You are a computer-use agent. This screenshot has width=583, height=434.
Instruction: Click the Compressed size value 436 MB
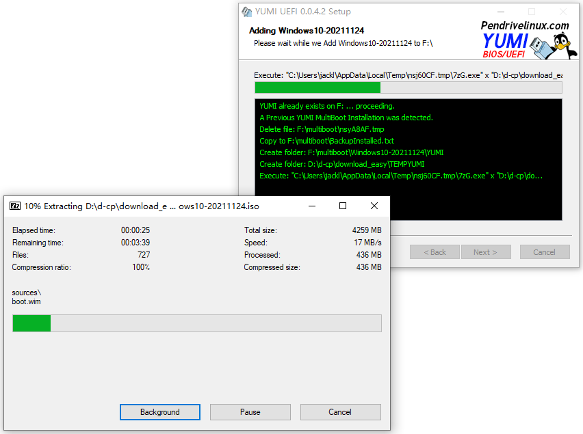pyautogui.click(x=368, y=267)
